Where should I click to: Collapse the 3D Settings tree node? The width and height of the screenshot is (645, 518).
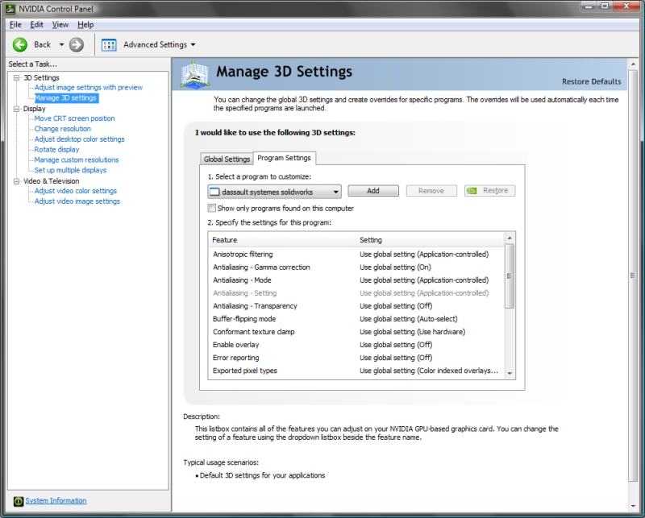point(16,77)
